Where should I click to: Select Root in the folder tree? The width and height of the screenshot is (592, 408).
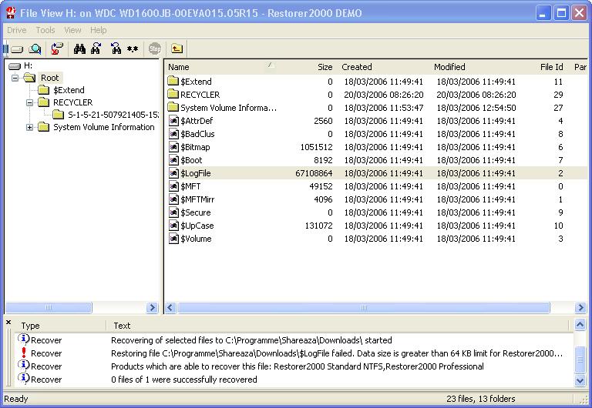(x=50, y=78)
